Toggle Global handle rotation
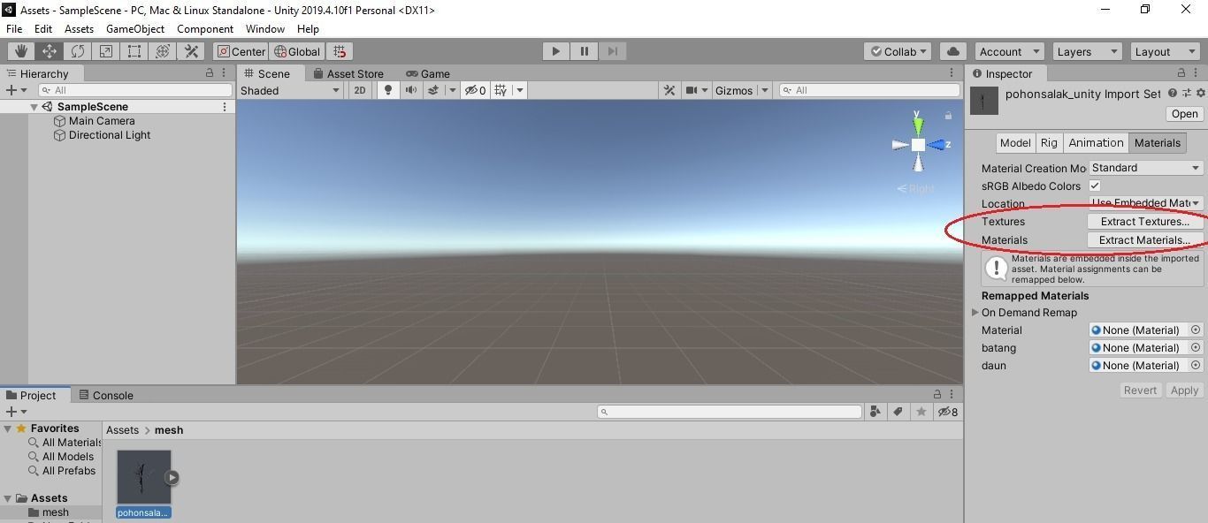1208x523 pixels. 297,51
